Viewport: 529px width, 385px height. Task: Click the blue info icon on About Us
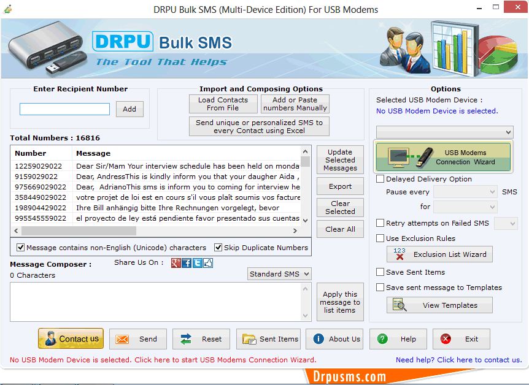click(319, 339)
